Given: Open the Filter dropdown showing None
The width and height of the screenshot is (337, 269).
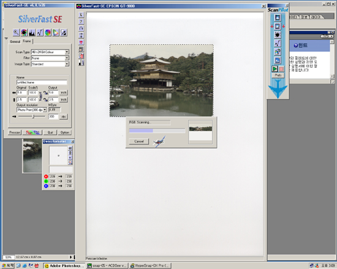Looking at the screenshot, I should [50, 58].
